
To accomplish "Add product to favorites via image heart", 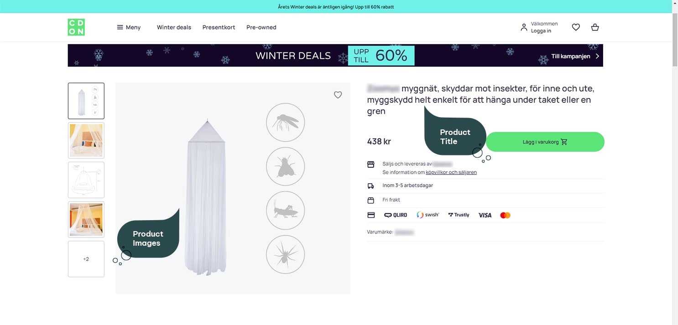I will click(x=338, y=95).
